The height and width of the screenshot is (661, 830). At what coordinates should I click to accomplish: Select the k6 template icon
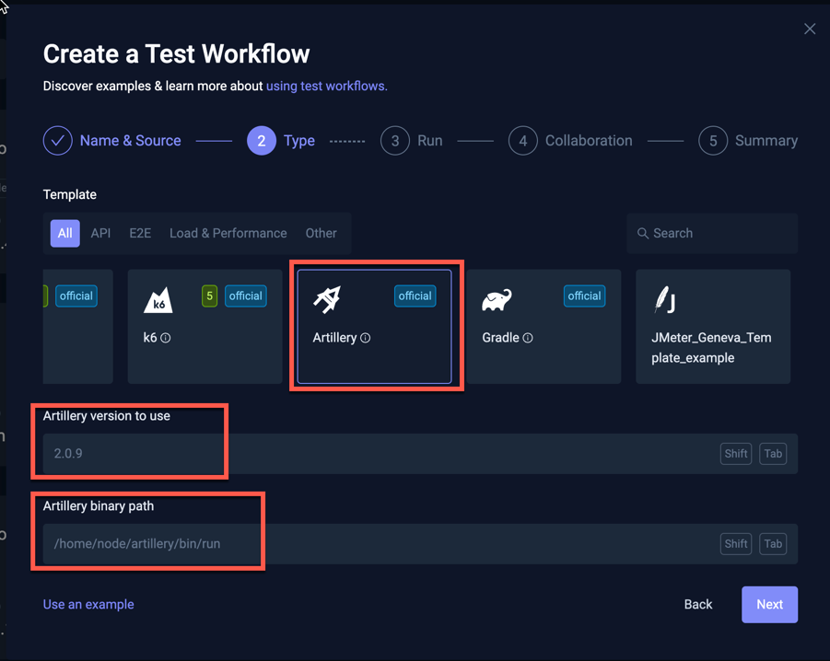click(x=158, y=299)
